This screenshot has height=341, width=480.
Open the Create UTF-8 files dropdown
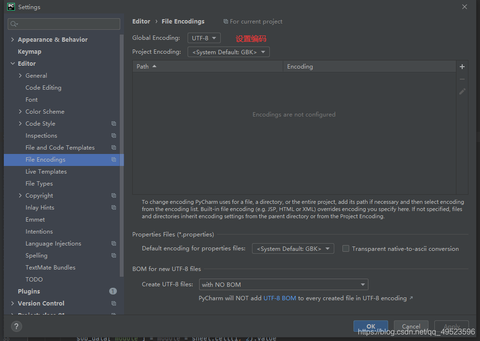click(x=283, y=284)
